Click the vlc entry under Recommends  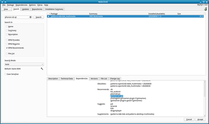tap(111, 89)
